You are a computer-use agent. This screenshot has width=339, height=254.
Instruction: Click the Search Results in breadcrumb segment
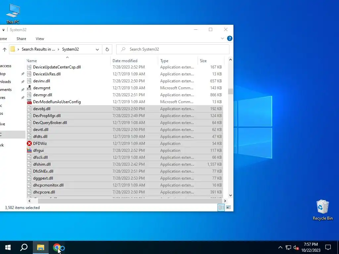click(38, 49)
